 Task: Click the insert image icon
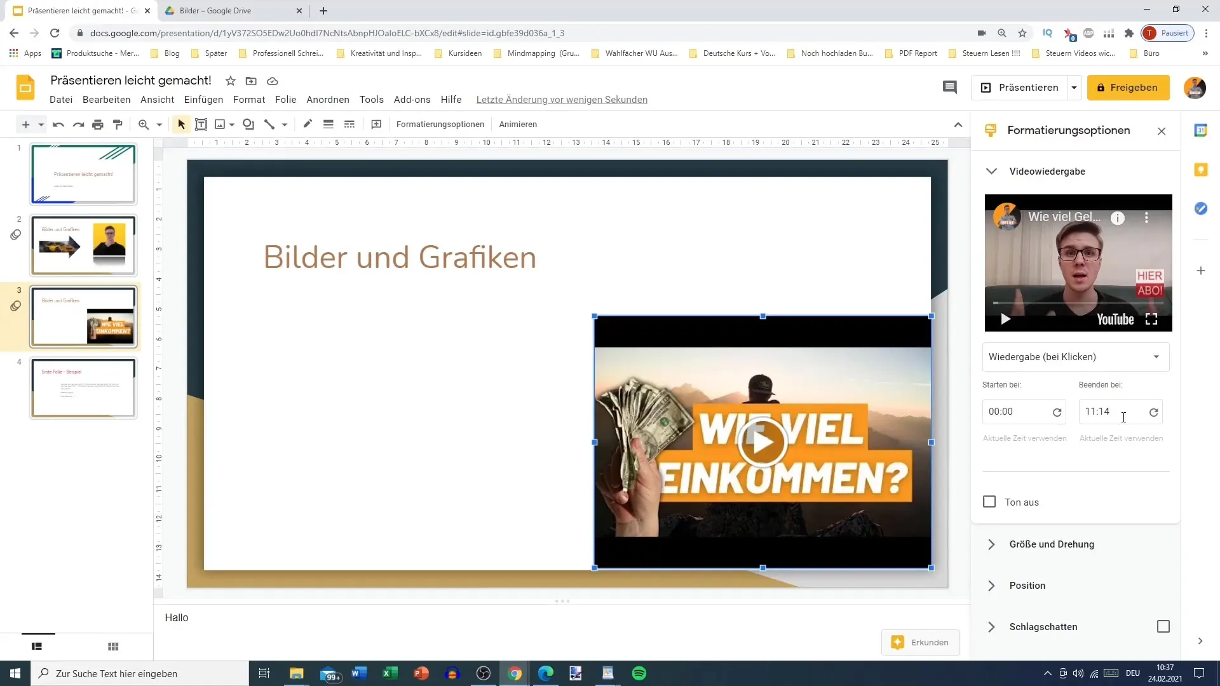pyautogui.click(x=220, y=124)
